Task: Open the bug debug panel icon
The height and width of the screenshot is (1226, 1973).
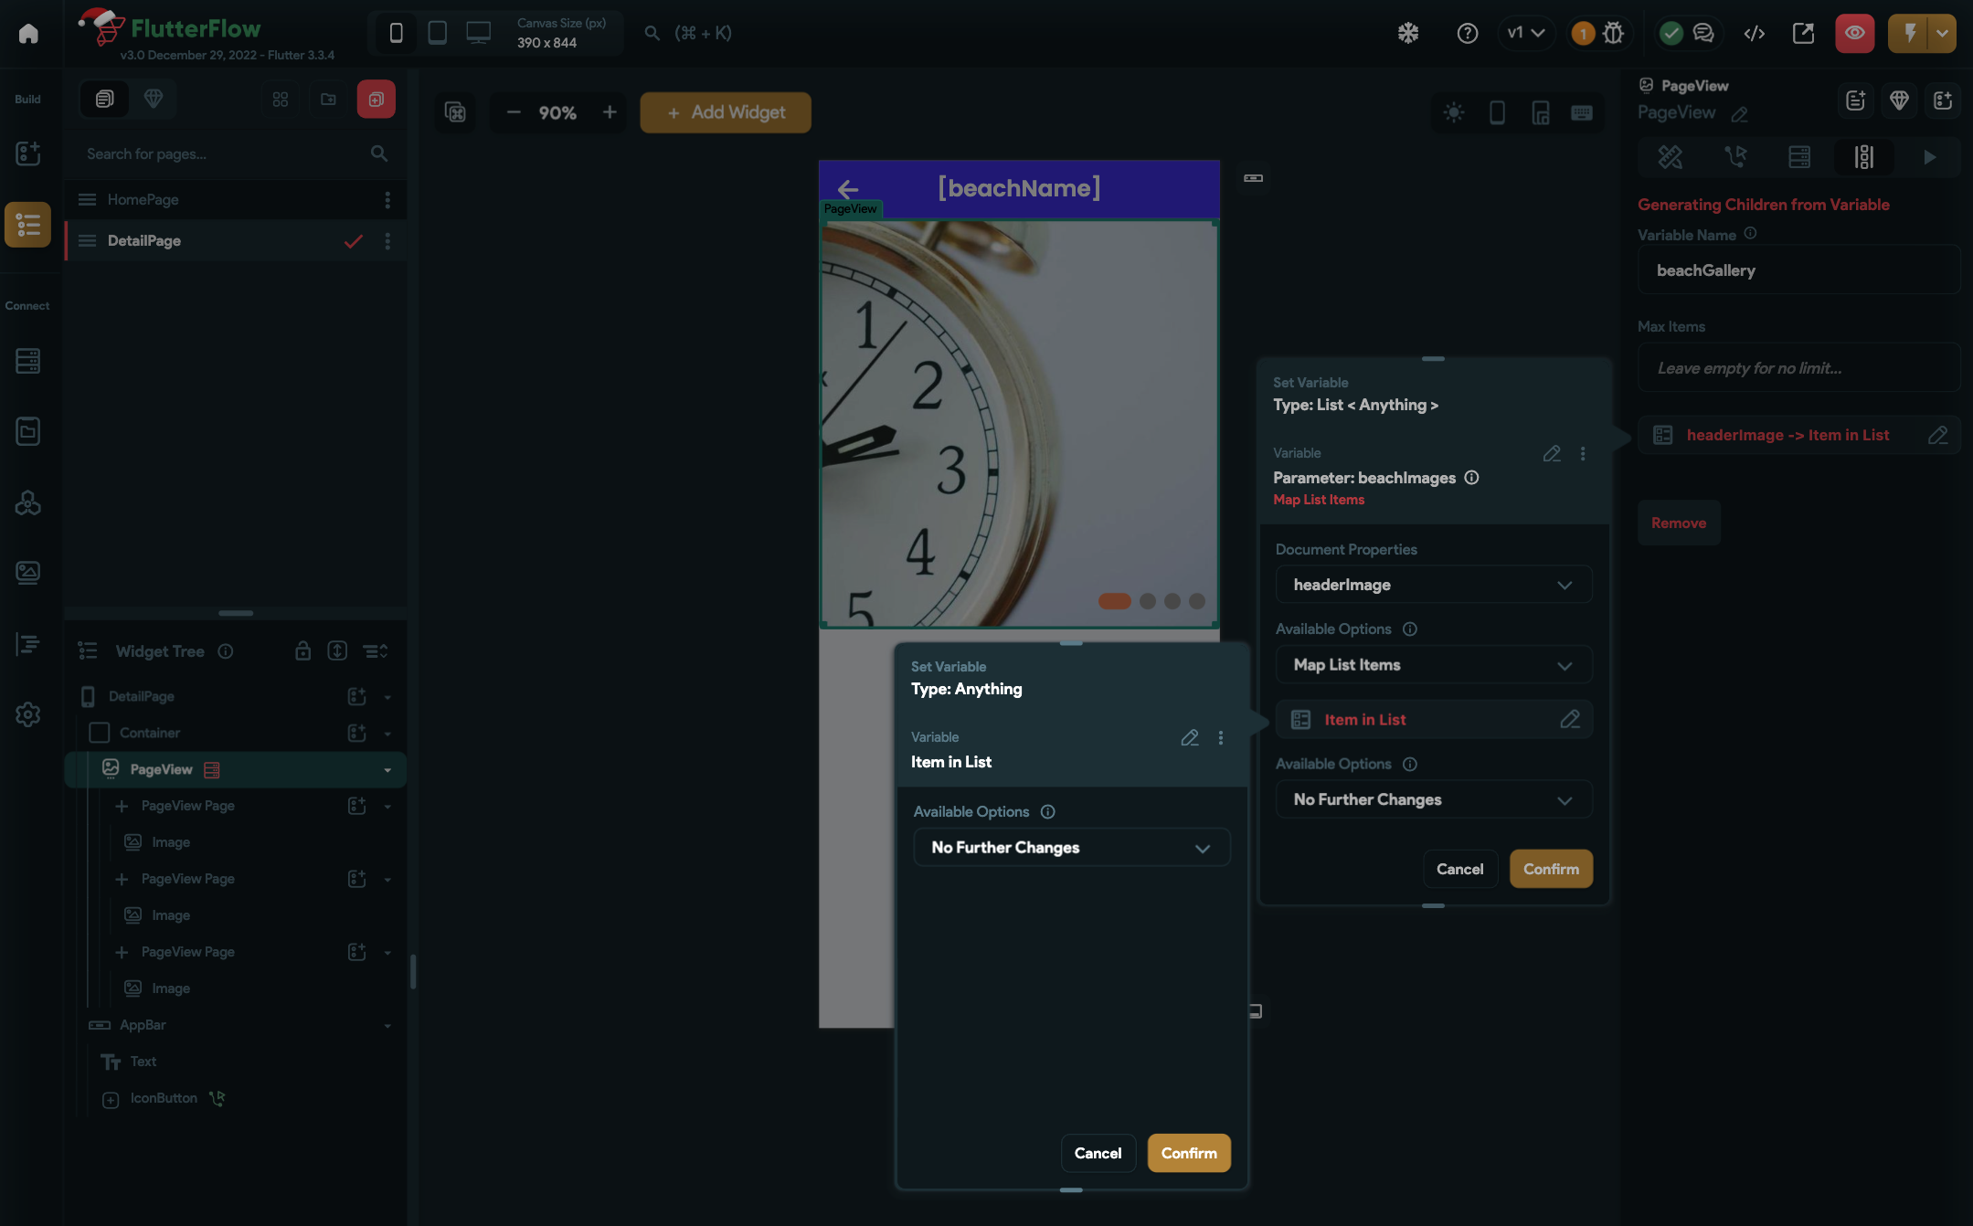Action: click(x=1614, y=33)
